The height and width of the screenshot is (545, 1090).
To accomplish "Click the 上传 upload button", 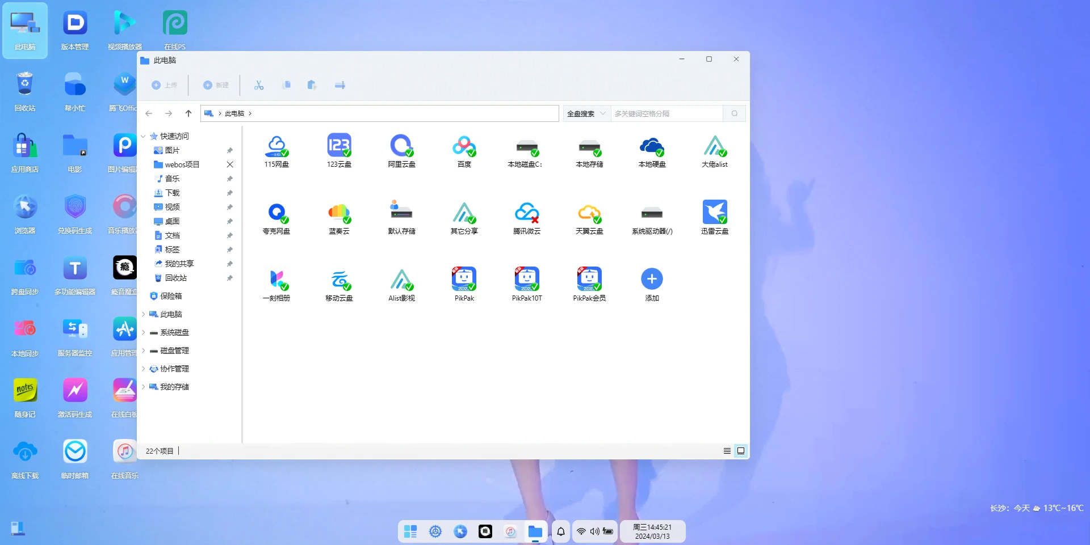I will tap(165, 85).
